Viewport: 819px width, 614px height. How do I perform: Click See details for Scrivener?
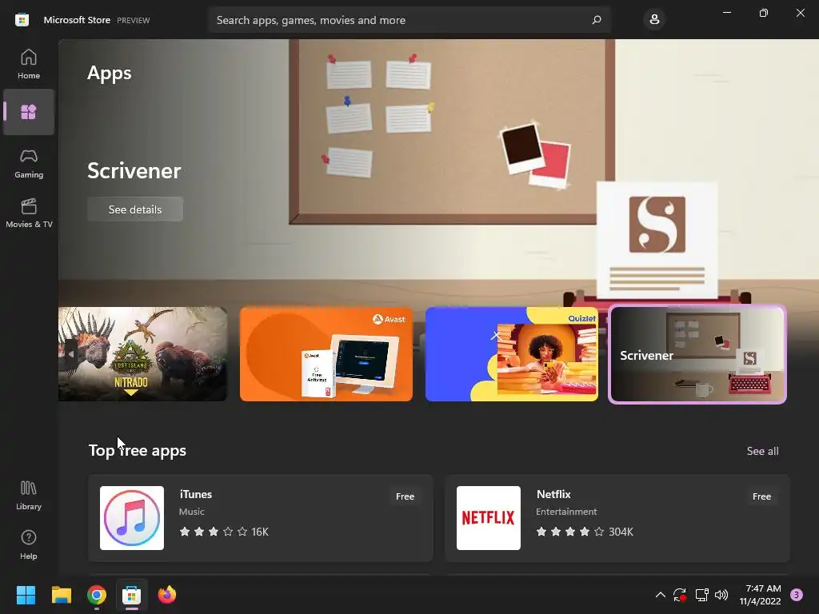(134, 209)
